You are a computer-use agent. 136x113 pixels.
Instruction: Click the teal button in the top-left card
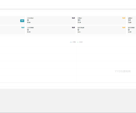(x=22, y=21)
